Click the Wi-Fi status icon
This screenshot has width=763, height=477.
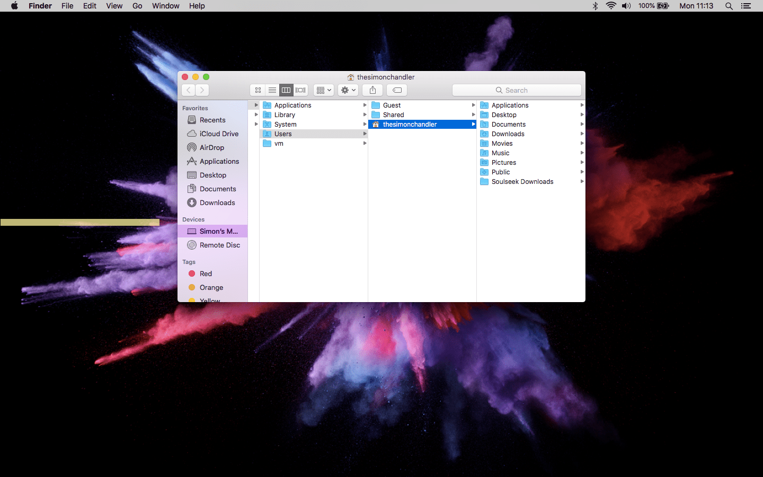point(611,6)
